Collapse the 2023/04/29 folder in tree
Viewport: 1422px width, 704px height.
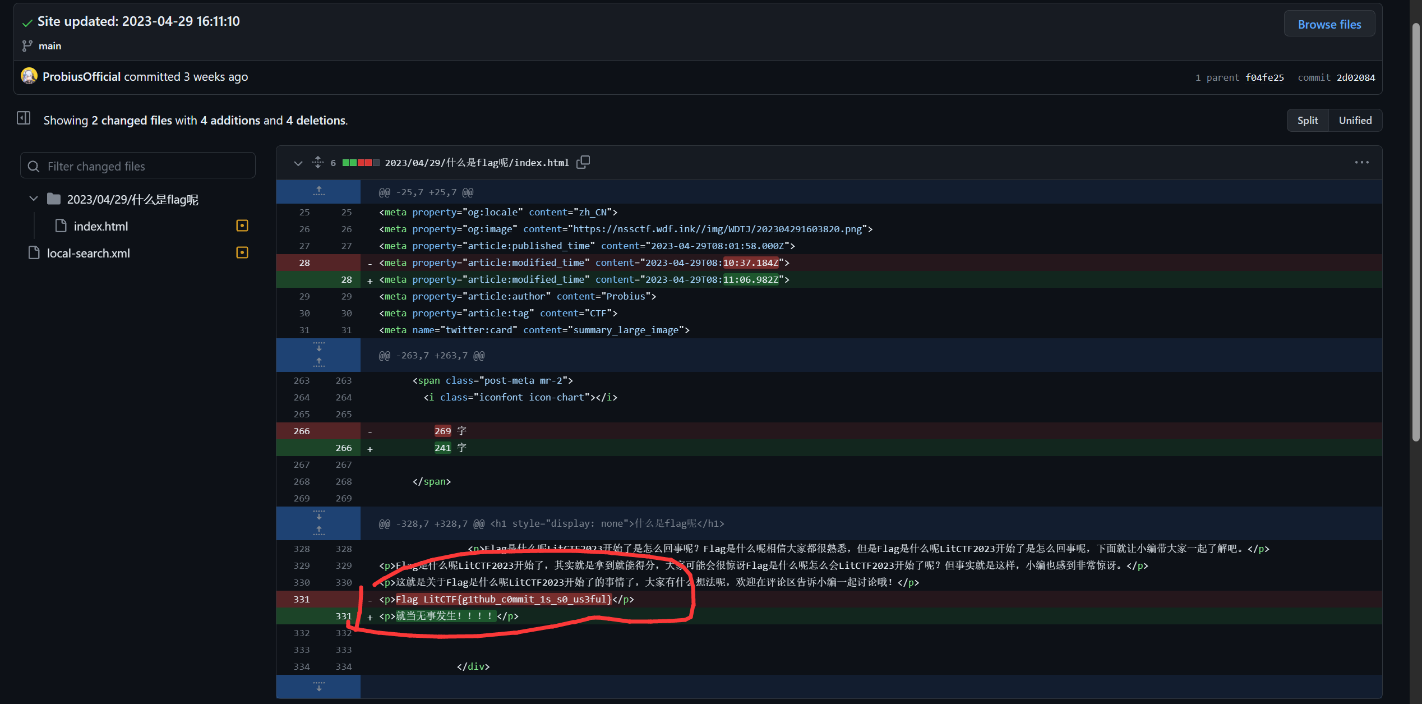pyautogui.click(x=34, y=199)
